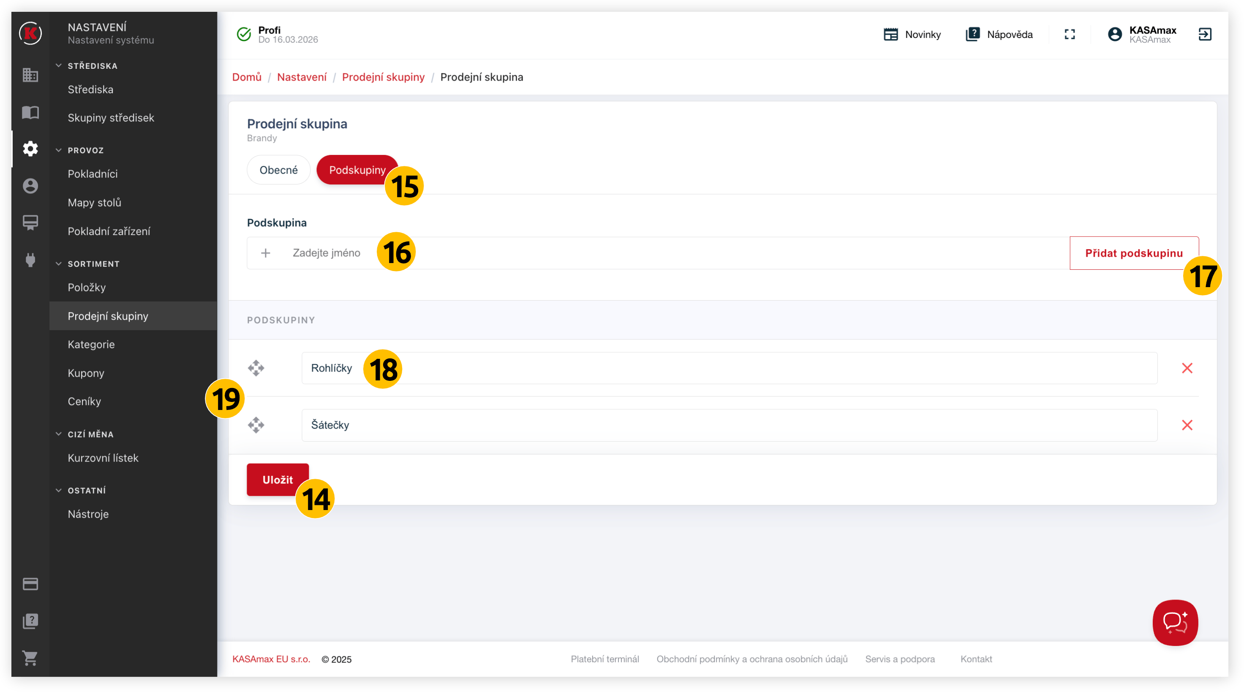Click the fullscreen toggle icon
1244x700 pixels.
click(x=1070, y=34)
